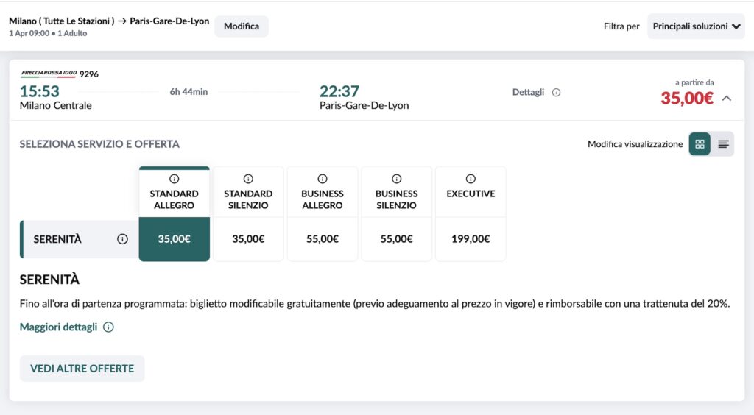Open Principali soluzioni filter dropdown
This screenshot has width=754, height=415.
click(x=696, y=26)
